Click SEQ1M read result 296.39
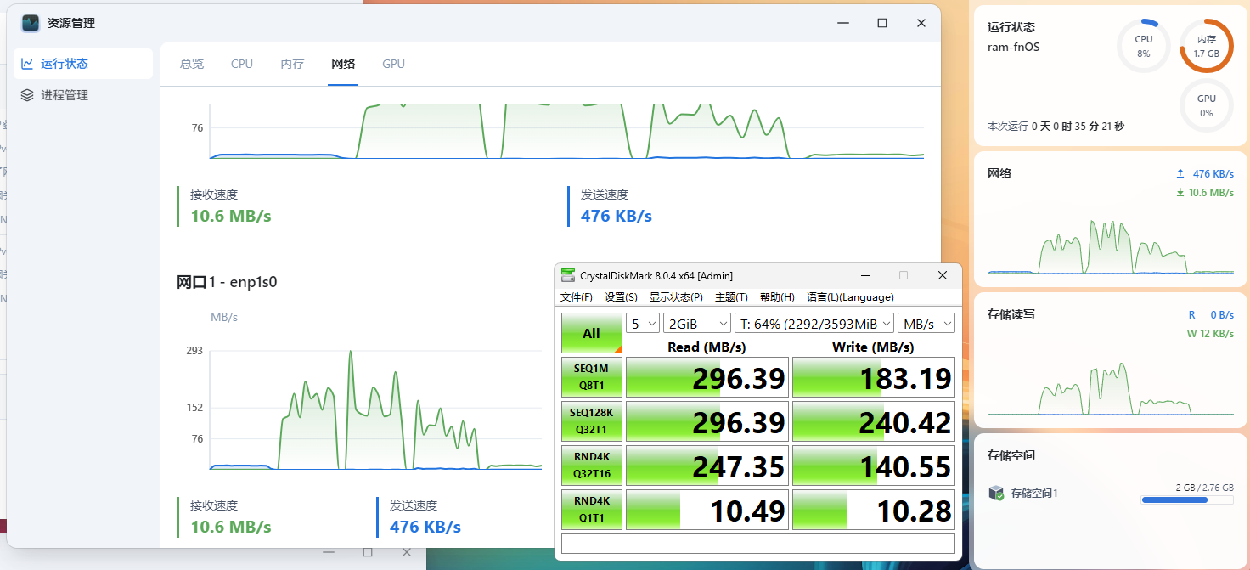The height and width of the screenshot is (570, 1250). click(707, 377)
